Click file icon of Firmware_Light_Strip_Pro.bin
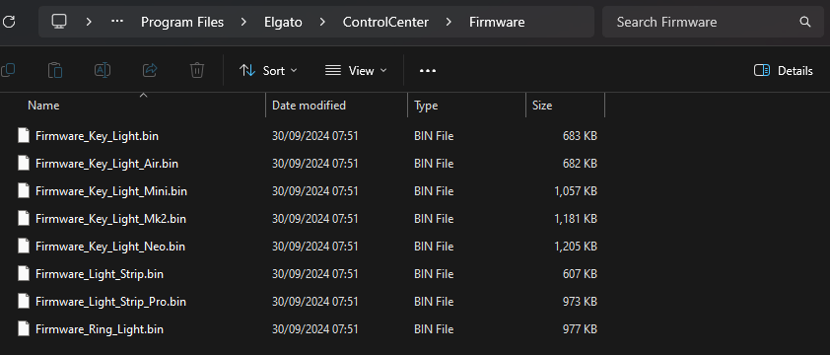 (24, 301)
